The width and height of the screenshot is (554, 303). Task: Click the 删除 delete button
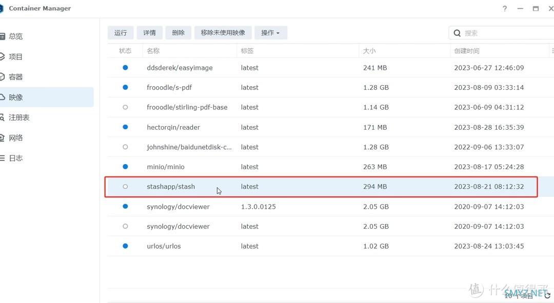(x=179, y=33)
